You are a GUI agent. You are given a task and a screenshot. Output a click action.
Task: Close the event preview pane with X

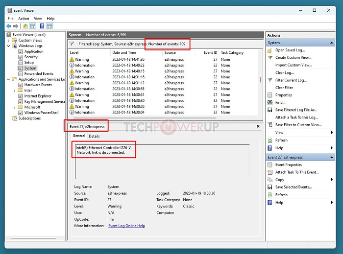tap(258, 126)
